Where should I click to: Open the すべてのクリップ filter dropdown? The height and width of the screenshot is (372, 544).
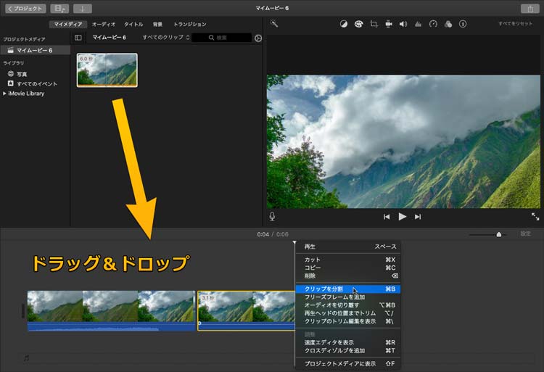pos(166,38)
